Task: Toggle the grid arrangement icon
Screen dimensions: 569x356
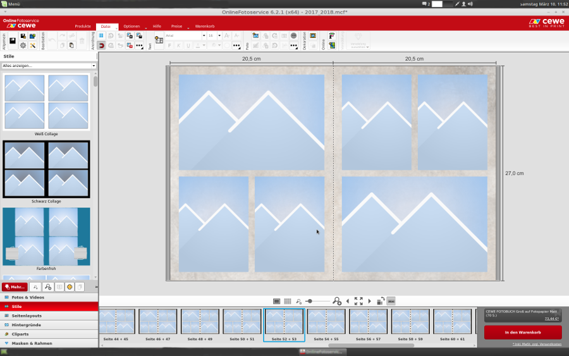Action: tap(101, 35)
